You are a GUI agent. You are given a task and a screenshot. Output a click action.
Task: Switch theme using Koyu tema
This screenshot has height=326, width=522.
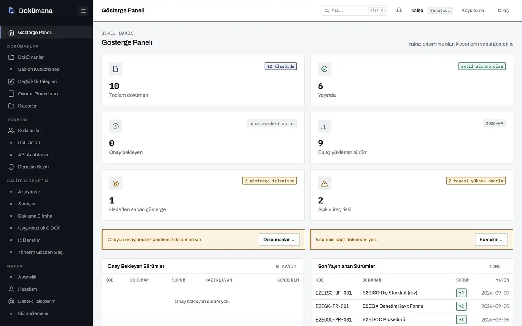[473, 11]
